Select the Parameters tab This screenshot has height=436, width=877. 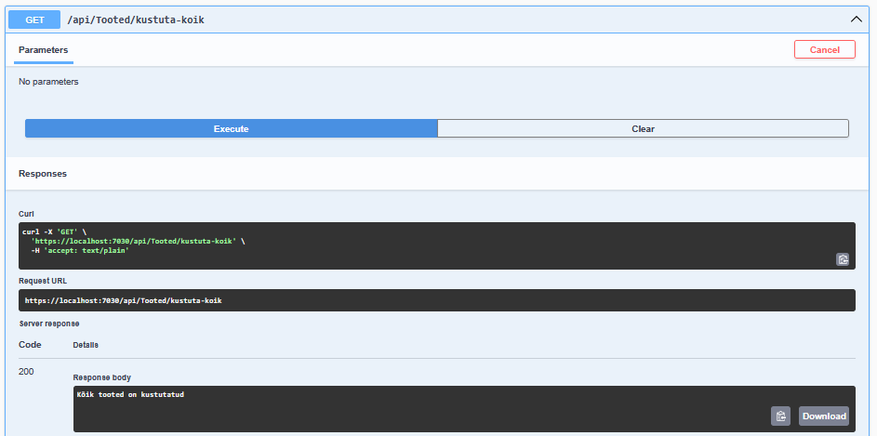43,50
